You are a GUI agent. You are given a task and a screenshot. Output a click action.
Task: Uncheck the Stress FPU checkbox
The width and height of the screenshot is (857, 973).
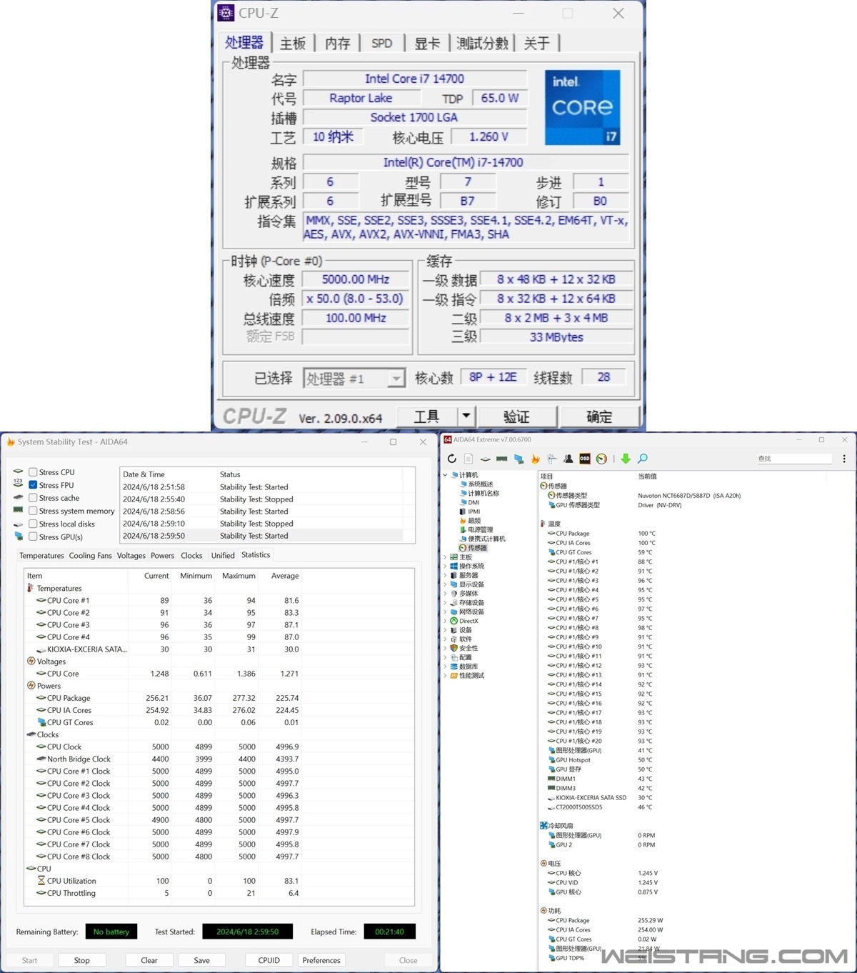click(x=33, y=485)
